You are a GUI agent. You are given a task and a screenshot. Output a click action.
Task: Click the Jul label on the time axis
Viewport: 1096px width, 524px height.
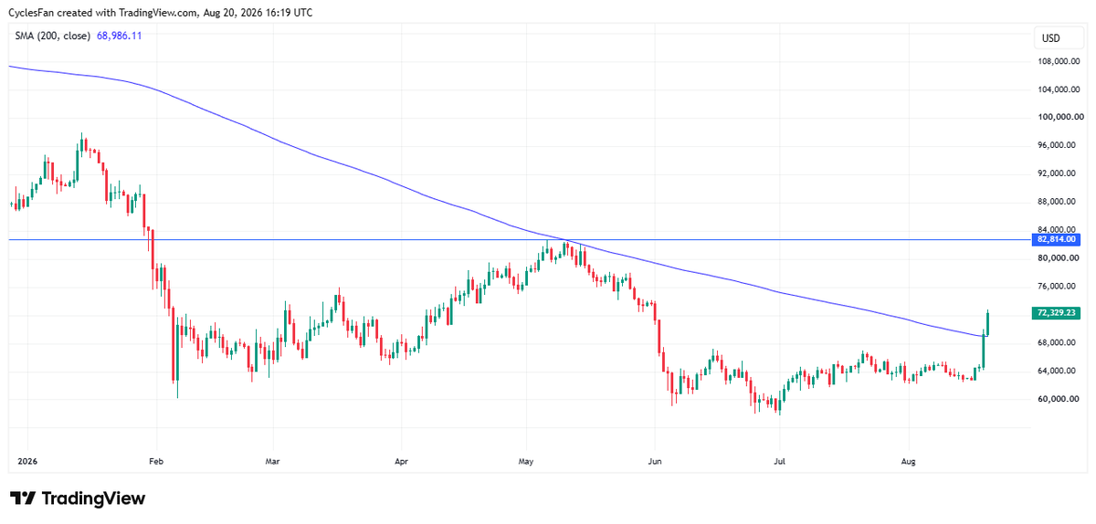pos(778,462)
